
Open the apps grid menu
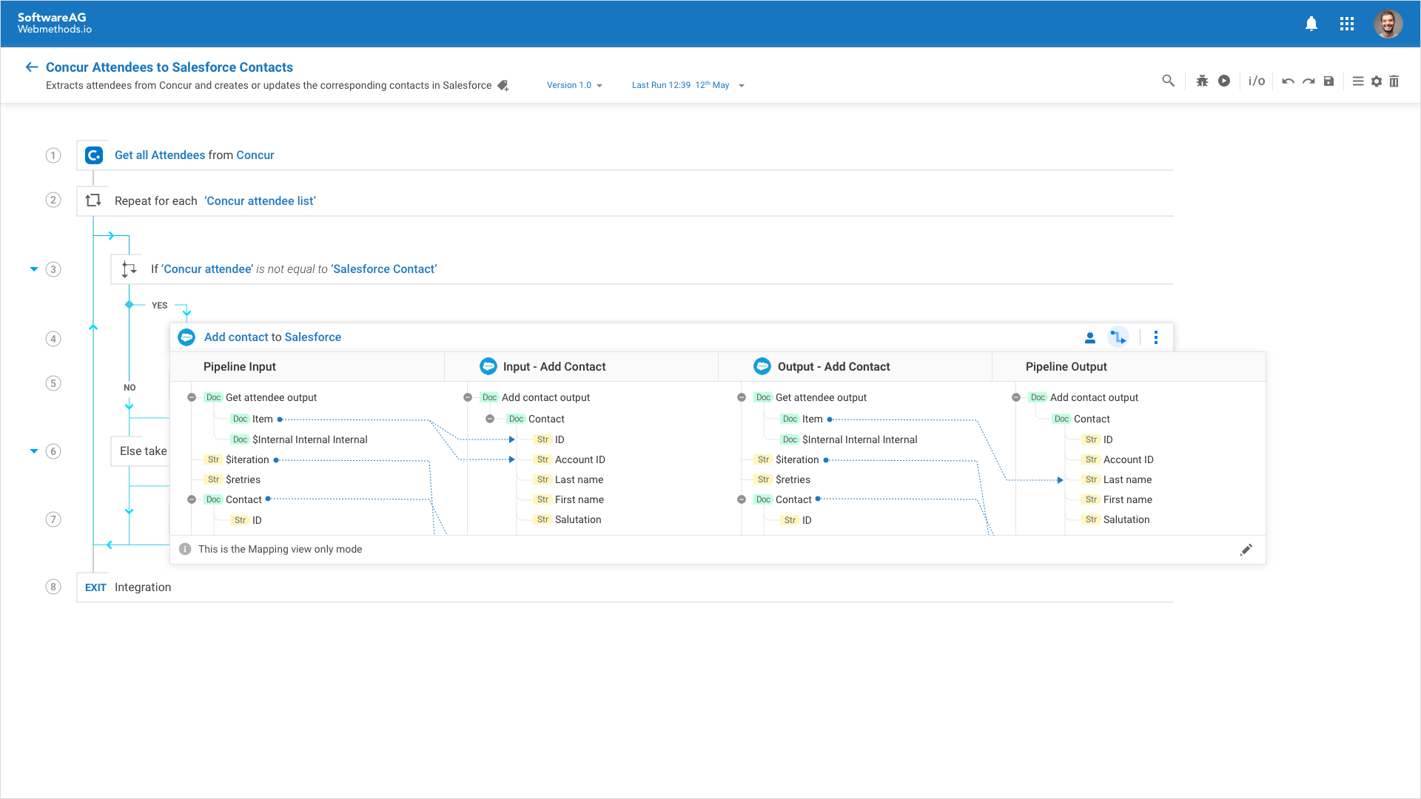tap(1347, 24)
